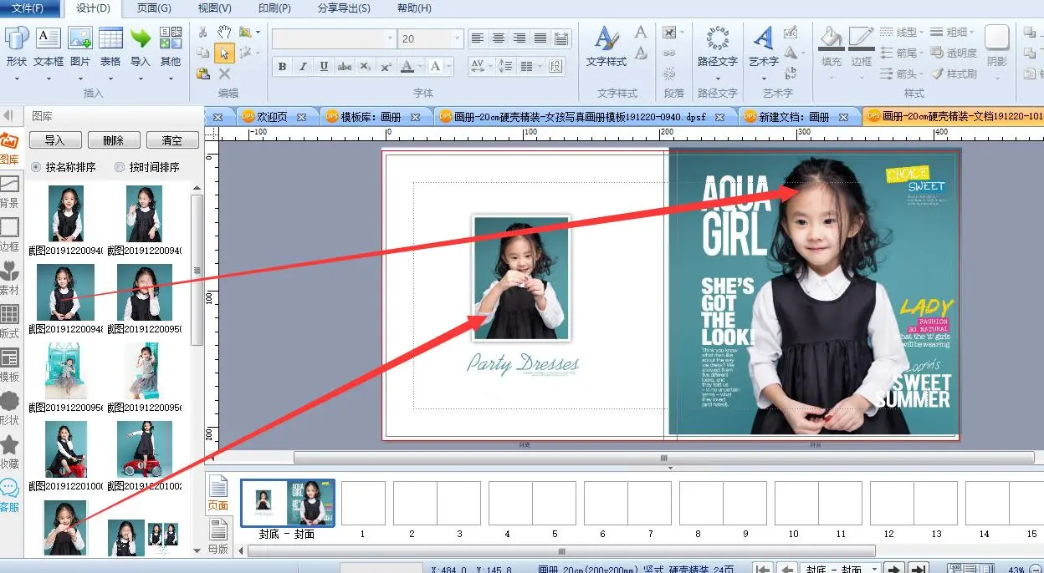This screenshot has width=1044, height=573.
Task: Open the 页面(G) menu tab
Action: click(154, 8)
